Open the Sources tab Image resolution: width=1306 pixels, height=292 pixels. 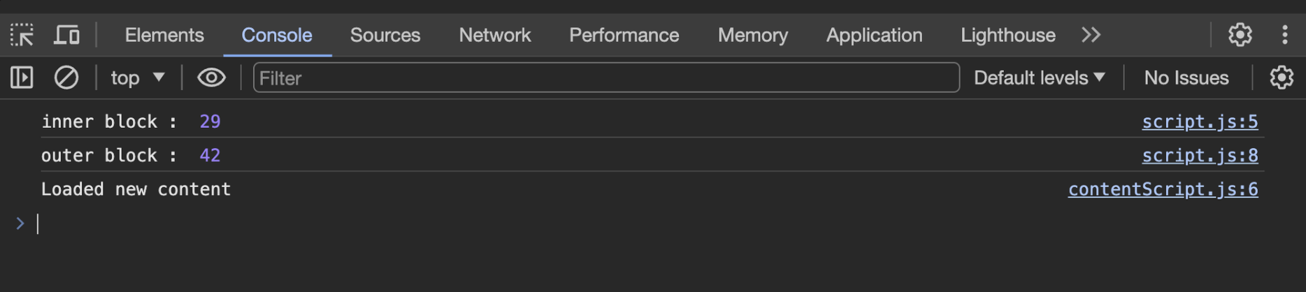pos(385,35)
